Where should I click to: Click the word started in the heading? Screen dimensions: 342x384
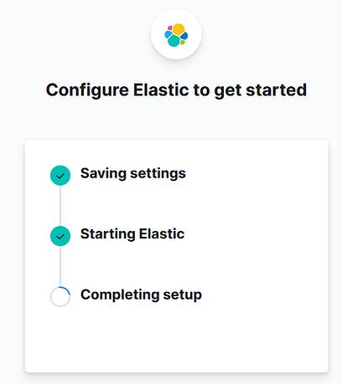(x=277, y=90)
